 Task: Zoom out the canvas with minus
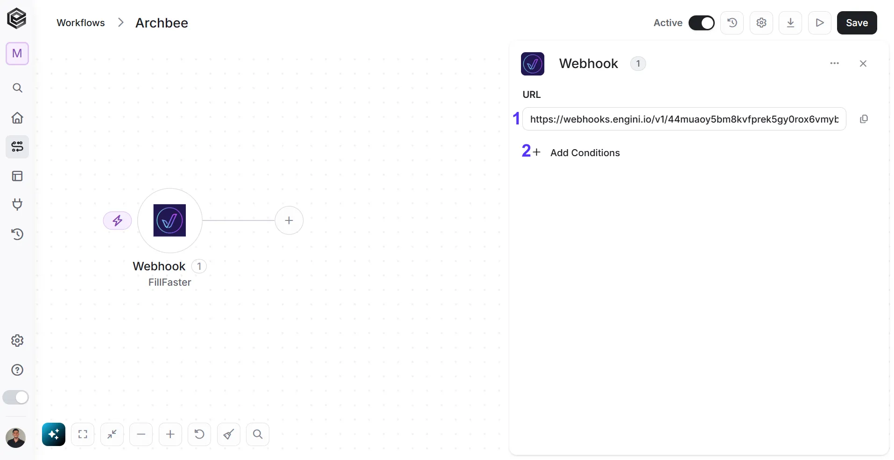coord(141,434)
